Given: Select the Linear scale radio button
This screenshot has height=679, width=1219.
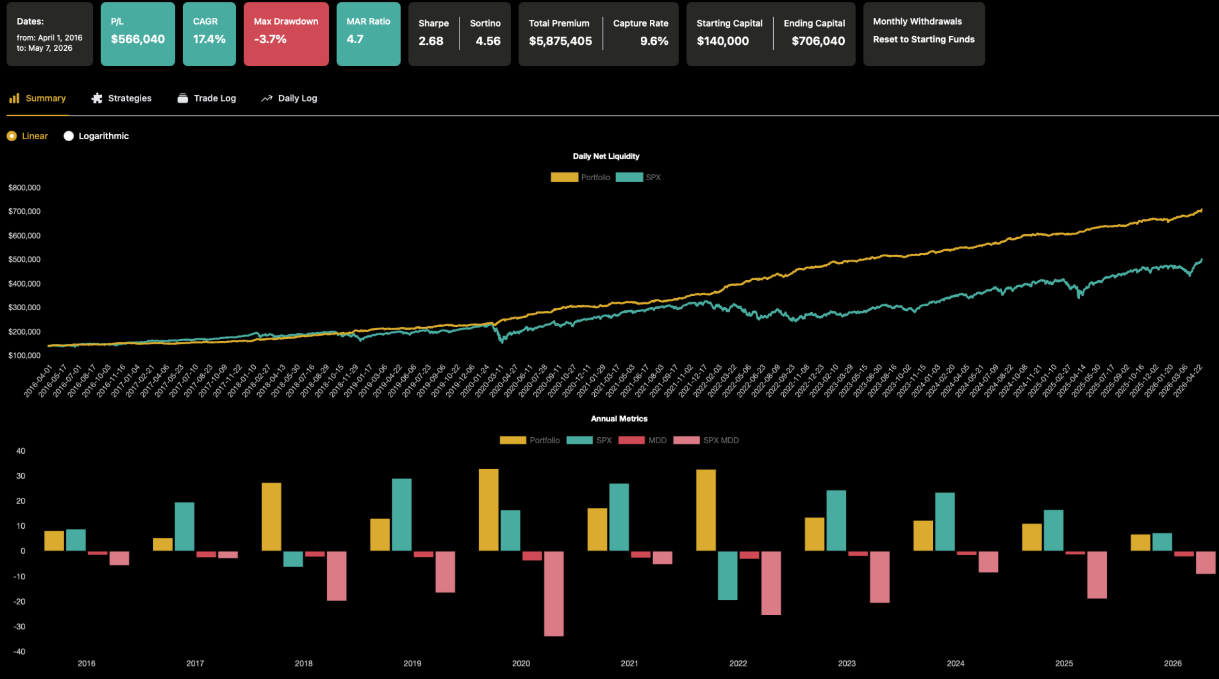Looking at the screenshot, I should pos(12,136).
